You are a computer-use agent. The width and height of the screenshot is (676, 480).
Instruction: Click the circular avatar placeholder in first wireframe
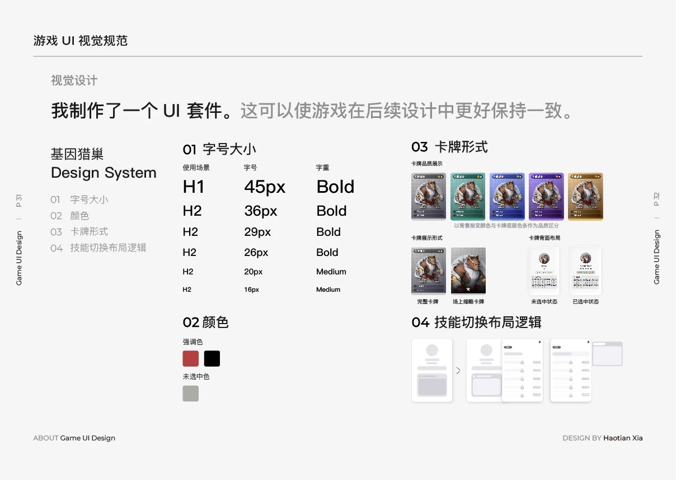[x=432, y=350]
